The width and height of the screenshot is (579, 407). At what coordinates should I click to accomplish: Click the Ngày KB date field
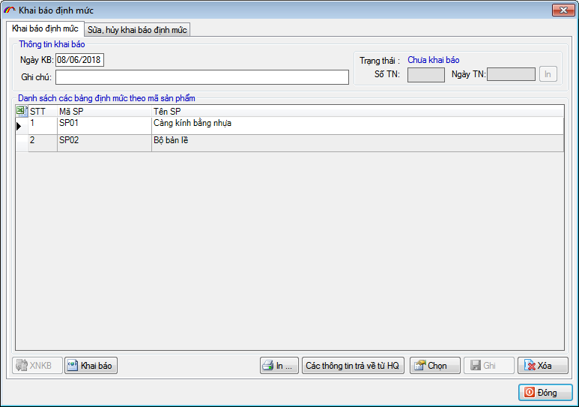click(x=79, y=60)
